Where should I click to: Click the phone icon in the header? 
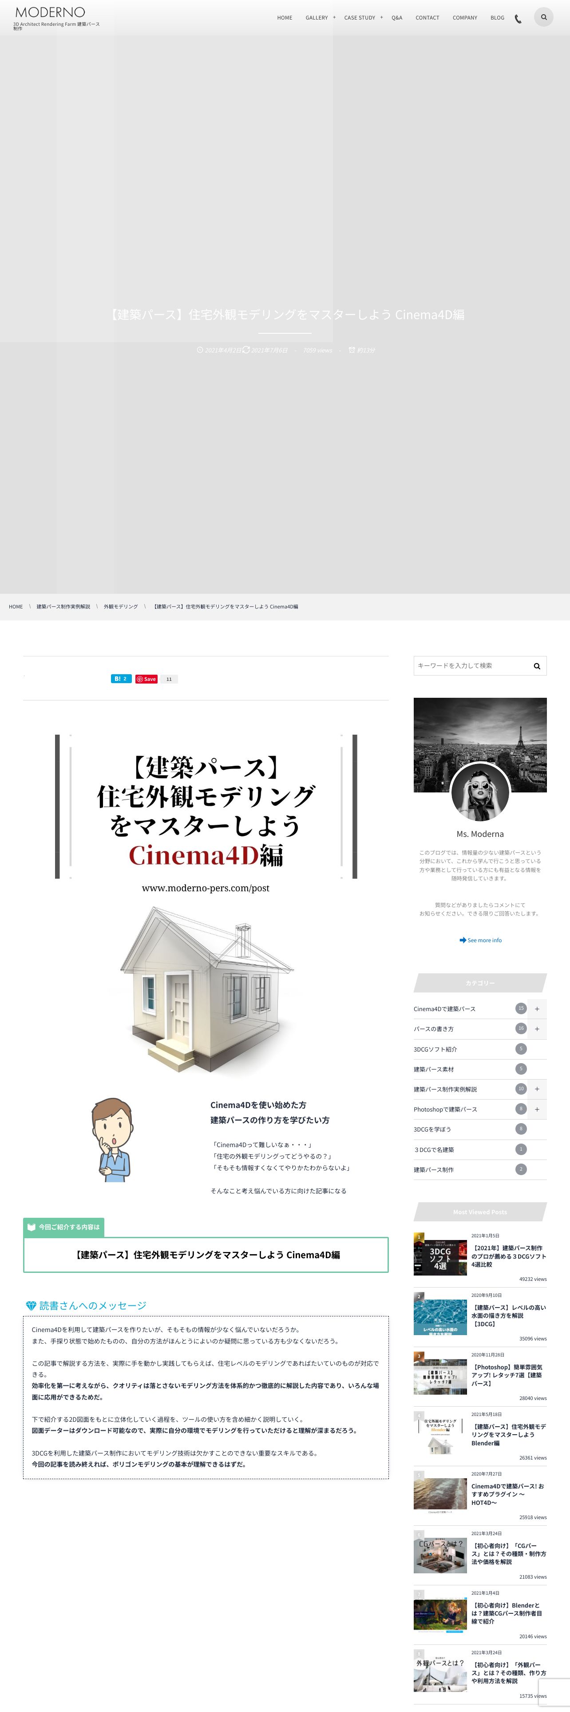tap(518, 19)
